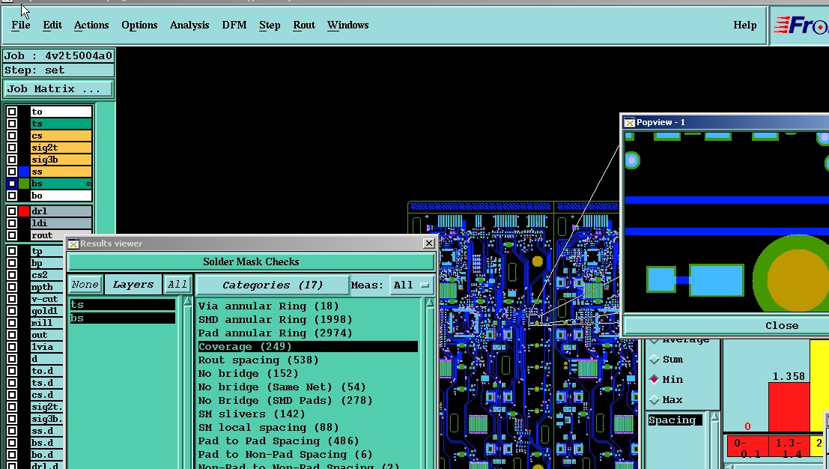Click the Results viewer title bar icon
The width and height of the screenshot is (829, 469).
(73, 243)
